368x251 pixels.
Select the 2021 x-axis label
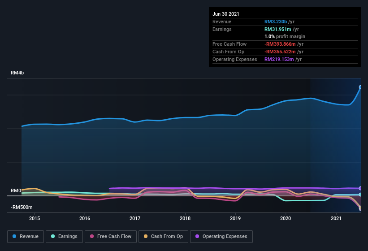(x=336, y=218)
